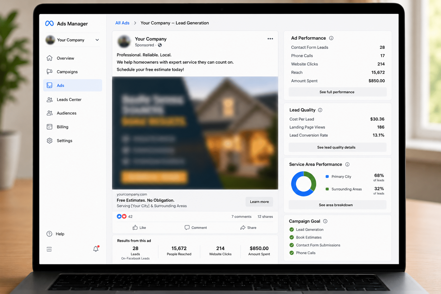Screen dimensions: 441x294
Task: Click the green Surrounding Areas legend swatch
Action: [327, 189]
